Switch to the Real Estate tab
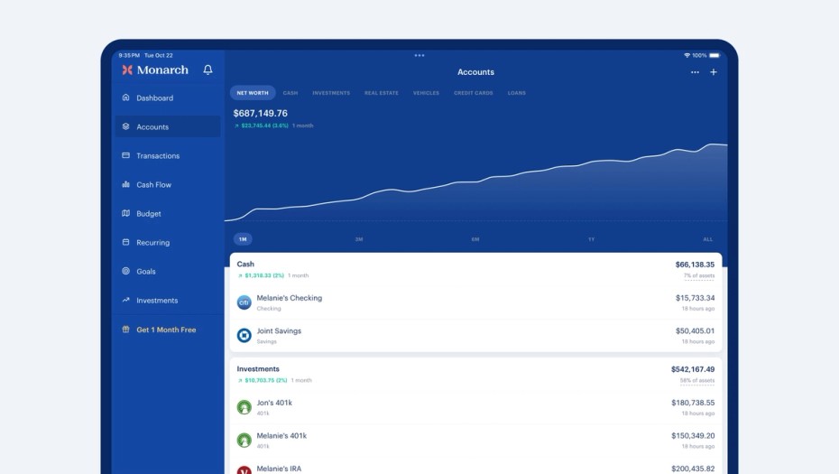 point(382,93)
